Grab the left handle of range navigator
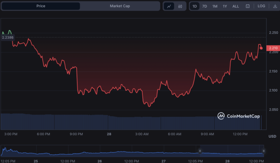The width and height of the screenshot is (280, 163). click(200, 151)
